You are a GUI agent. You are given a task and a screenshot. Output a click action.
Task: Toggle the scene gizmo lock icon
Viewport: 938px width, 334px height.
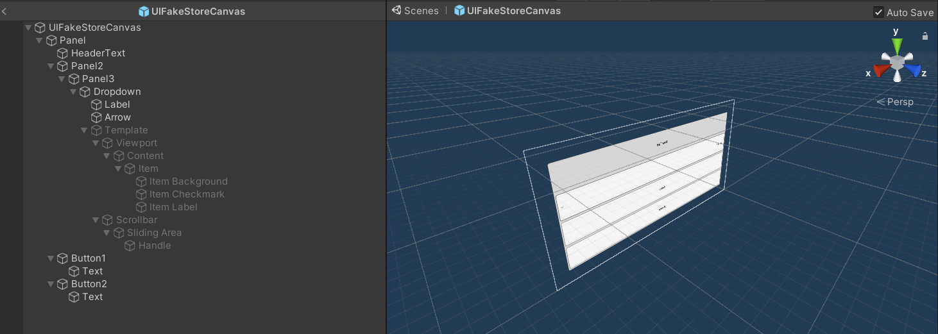click(x=925, y=37)
